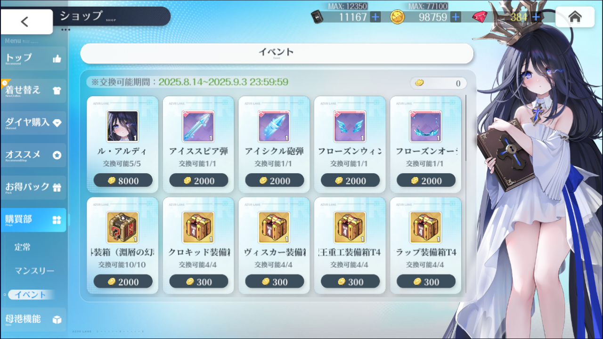Open the home screen via house icon

point(575,17)
